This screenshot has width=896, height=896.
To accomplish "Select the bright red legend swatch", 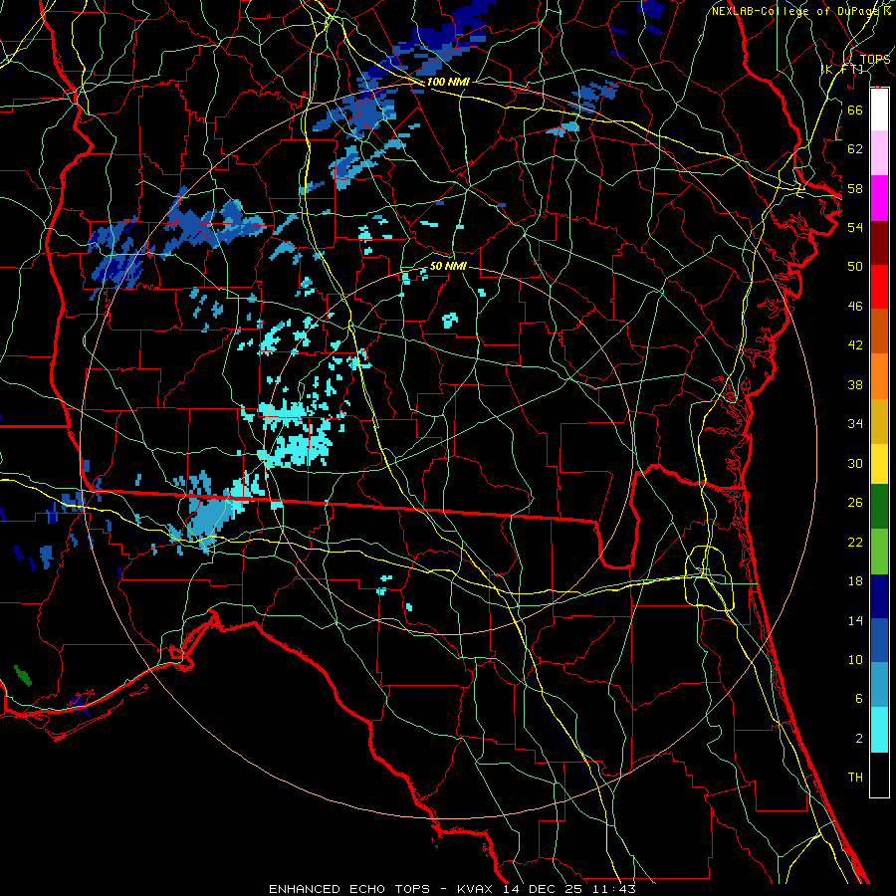I will click(879, 287).
